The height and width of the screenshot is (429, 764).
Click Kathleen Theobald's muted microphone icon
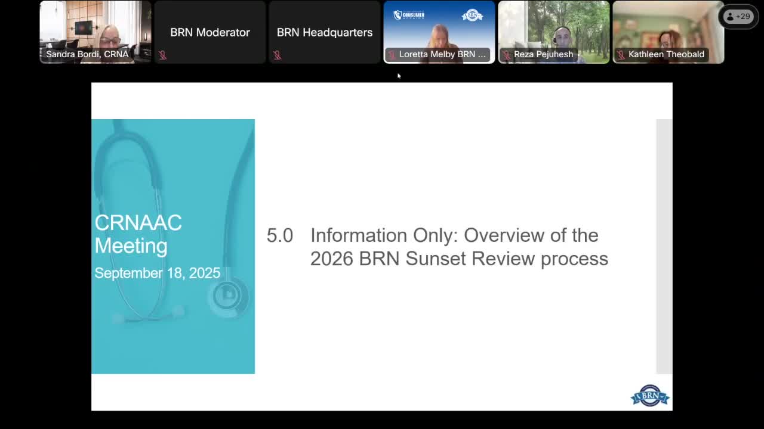click(x=621, y=54)
